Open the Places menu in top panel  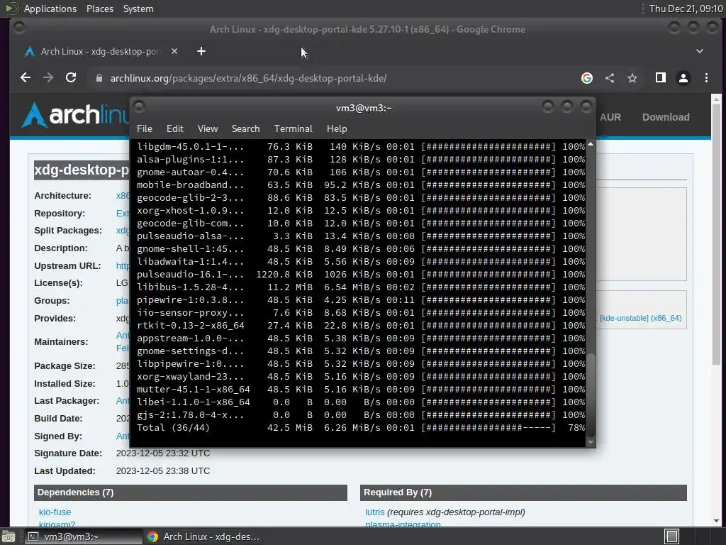point(99,9)
